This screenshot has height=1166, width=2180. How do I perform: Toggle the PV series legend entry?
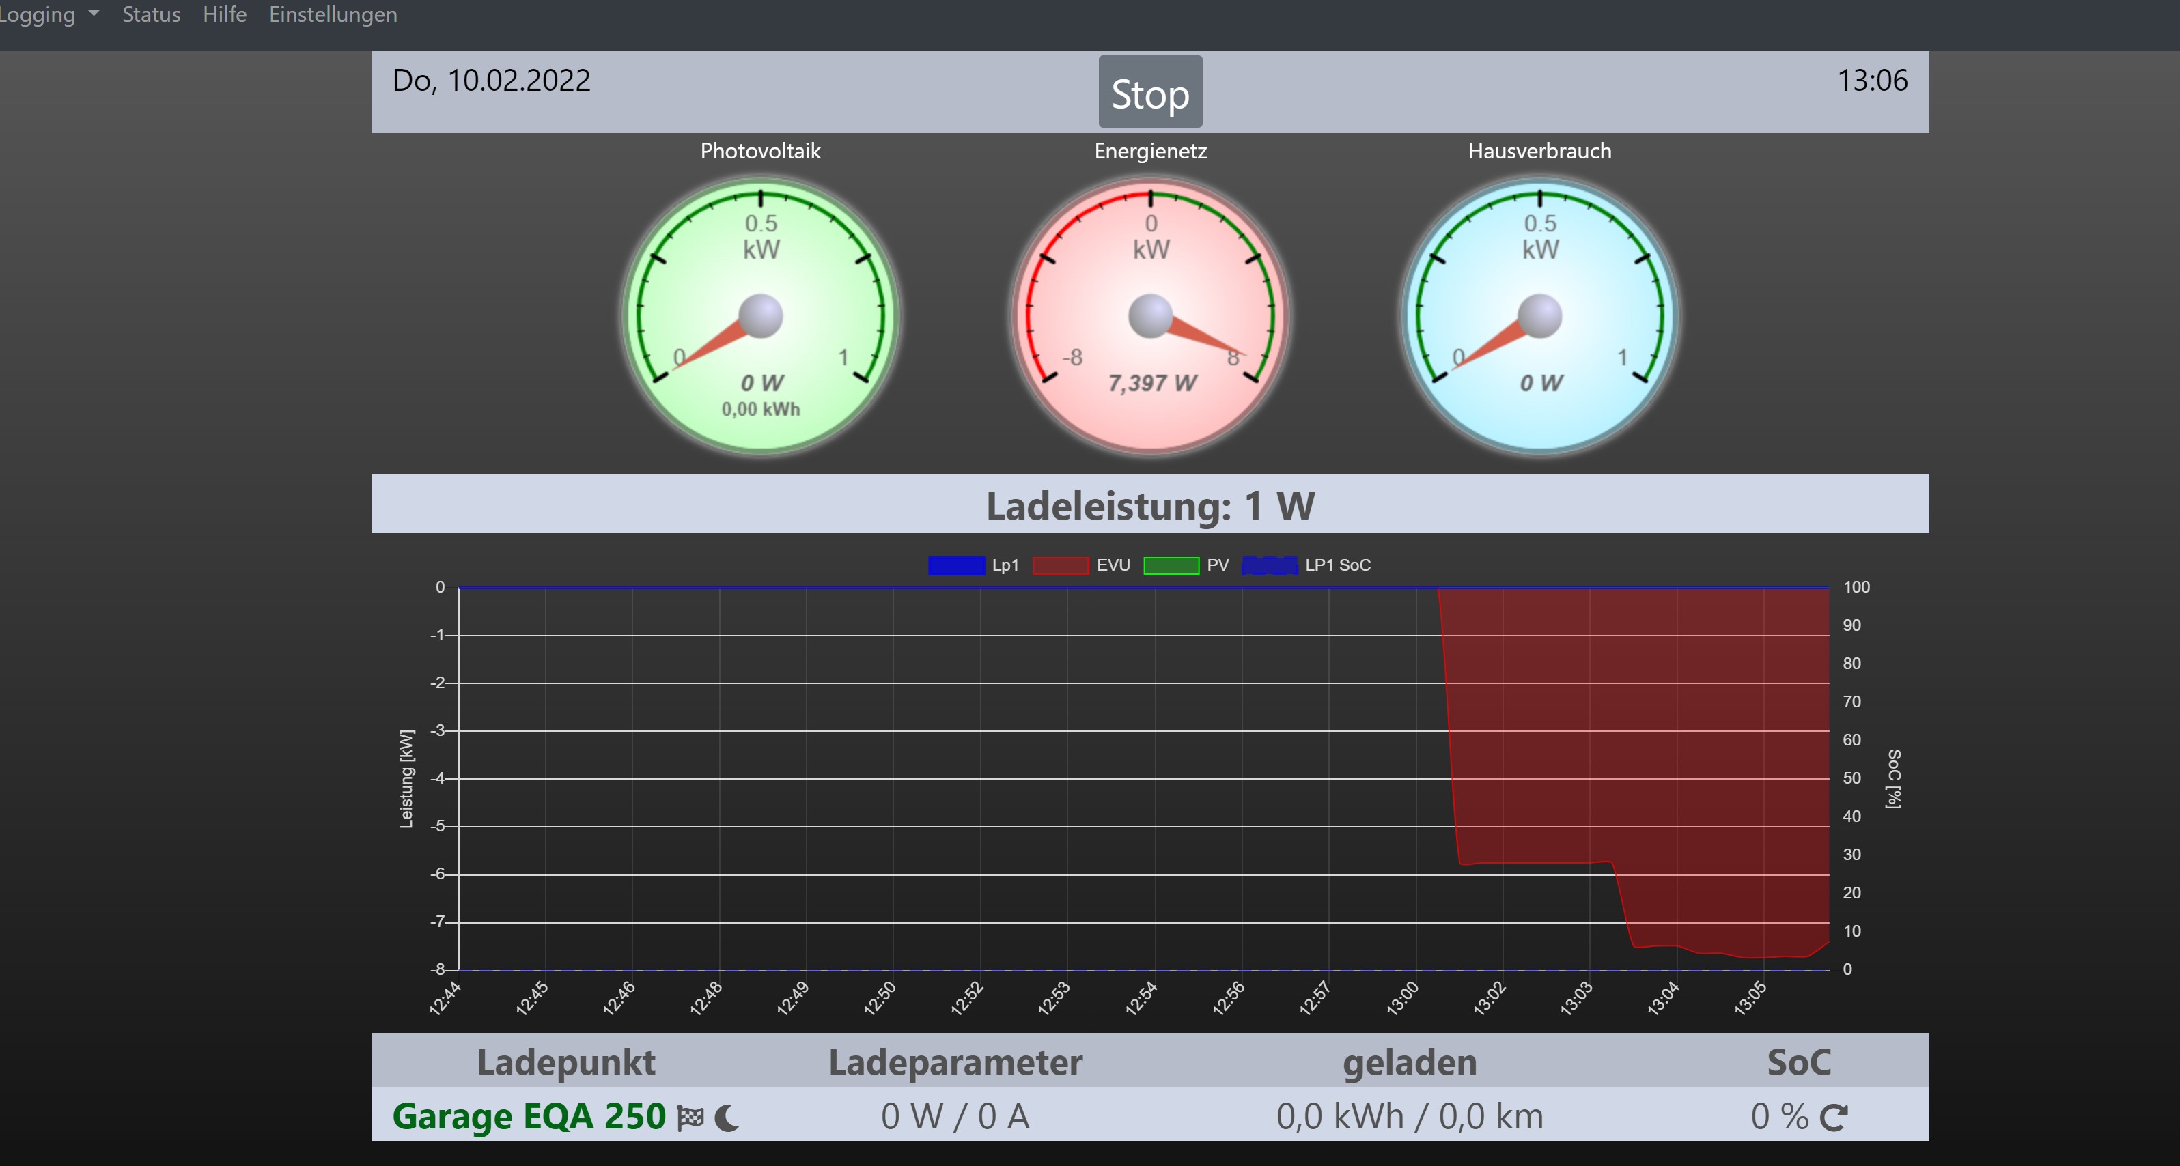tap(1186, 565)
